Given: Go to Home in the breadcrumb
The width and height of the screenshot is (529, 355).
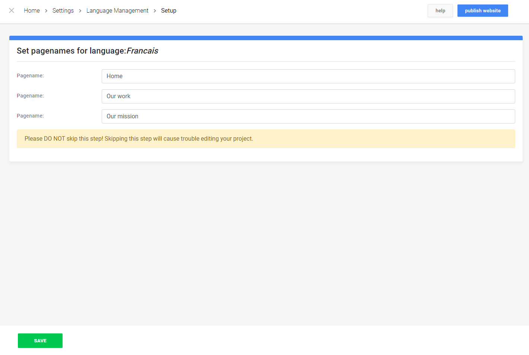Looking at the screenshot, I should click(x=32, y=10).
